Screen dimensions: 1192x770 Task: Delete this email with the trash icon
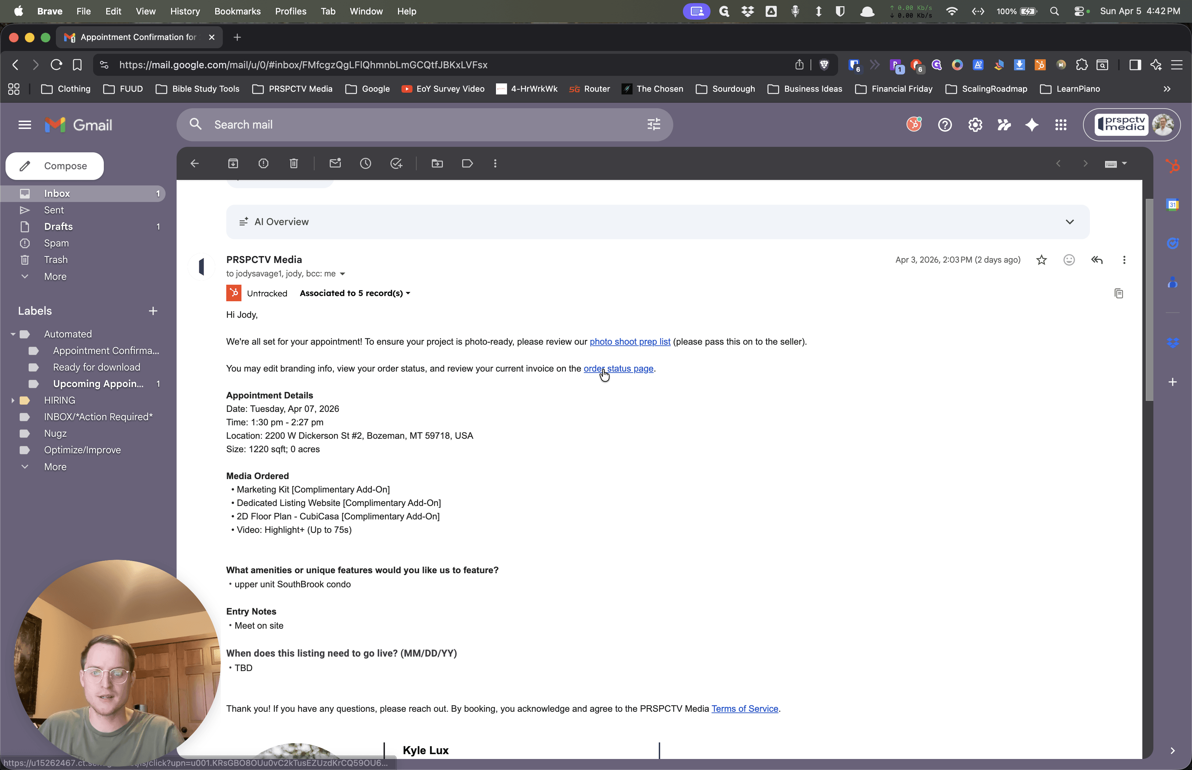click(294, 163)
